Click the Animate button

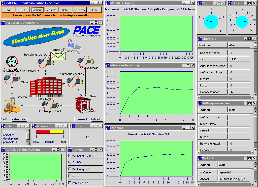[x=51, y=10]
